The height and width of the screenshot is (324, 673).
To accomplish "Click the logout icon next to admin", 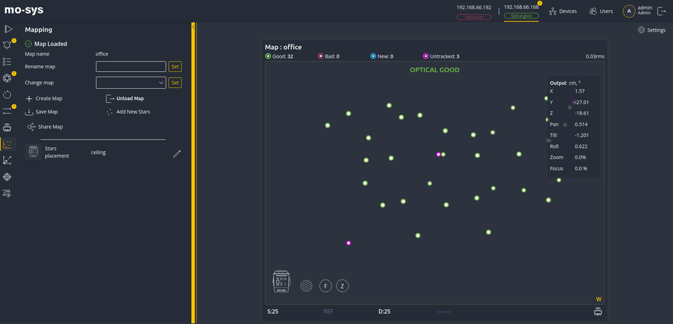I will [x=662, y=11].
